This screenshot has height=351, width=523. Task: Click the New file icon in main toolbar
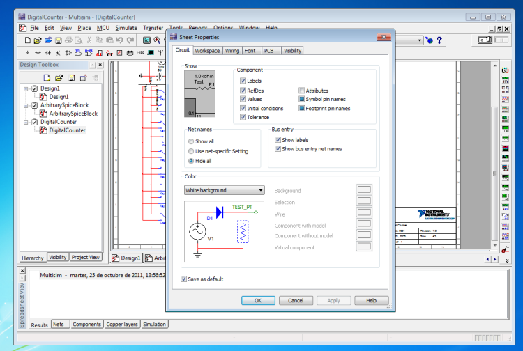point(28,40)
